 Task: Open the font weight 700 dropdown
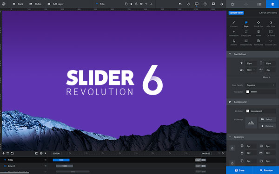pos(251,70)
